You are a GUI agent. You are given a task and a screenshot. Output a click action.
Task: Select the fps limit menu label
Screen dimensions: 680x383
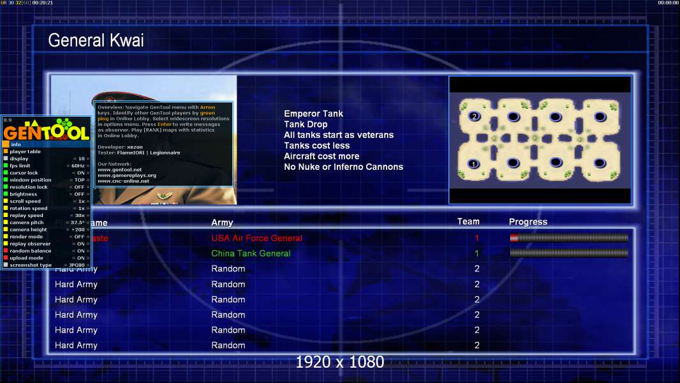click(20, 166)
